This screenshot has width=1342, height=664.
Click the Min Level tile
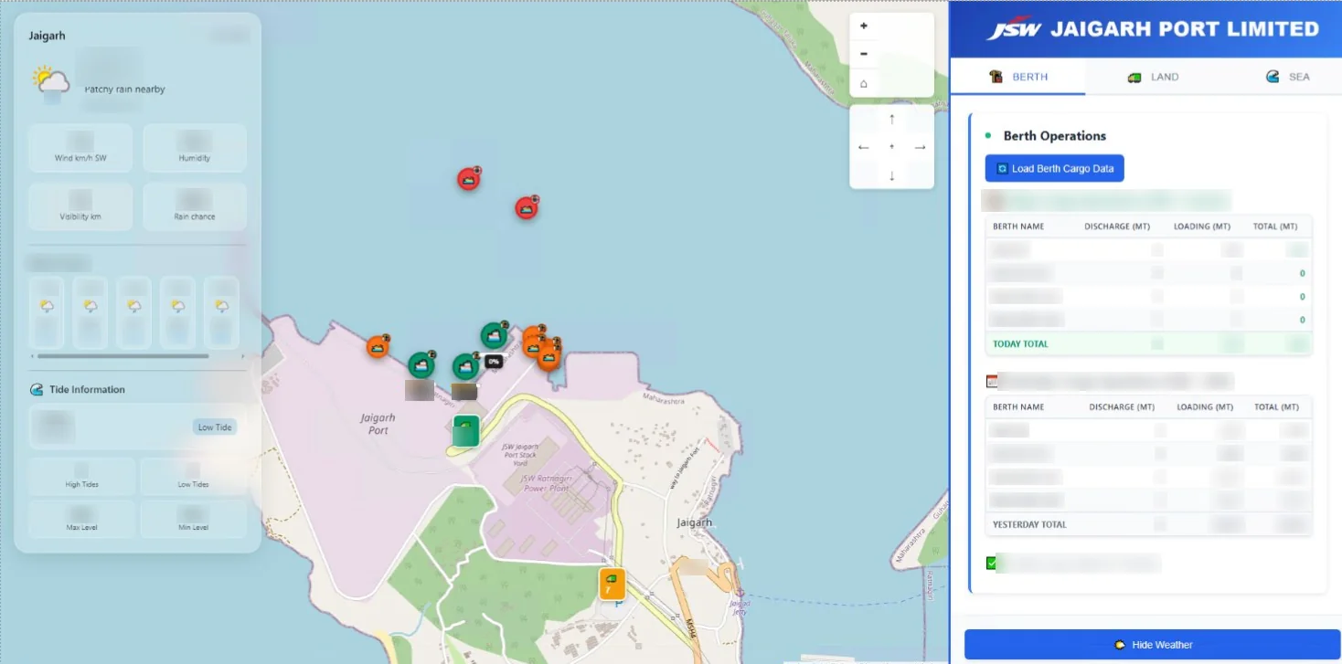193,519
